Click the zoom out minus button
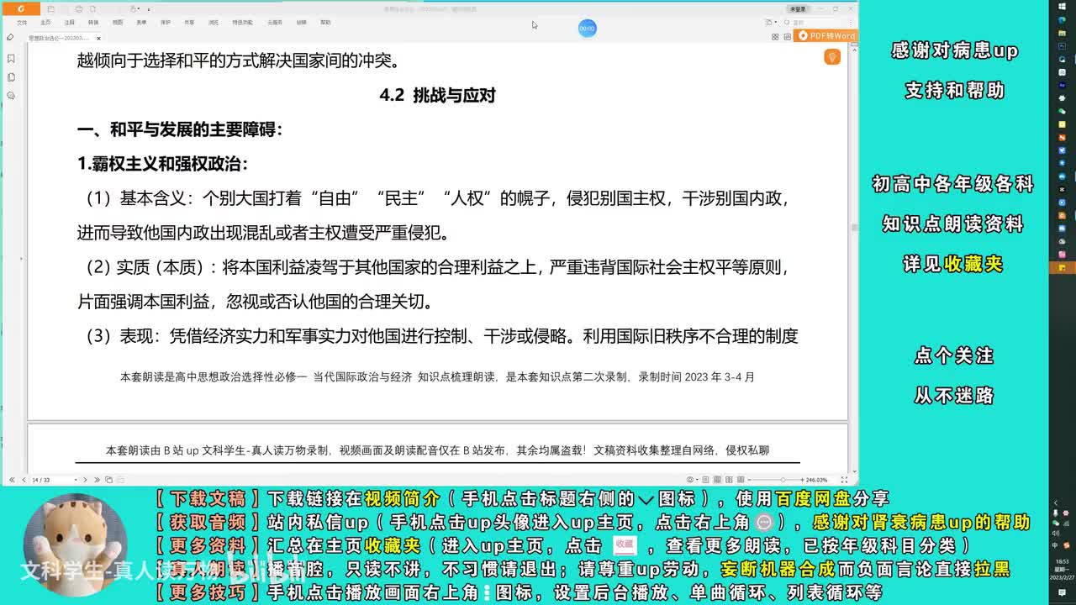Screen dimensions: 1076x605 click(749, 480)
